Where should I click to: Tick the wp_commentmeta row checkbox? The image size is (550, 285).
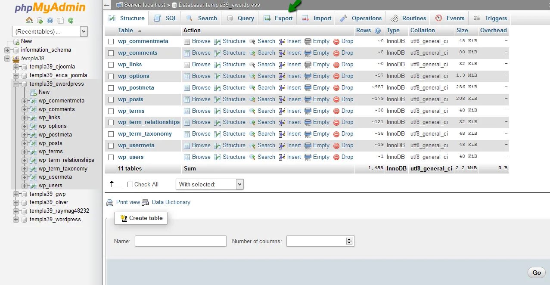[x=111, y=42]
